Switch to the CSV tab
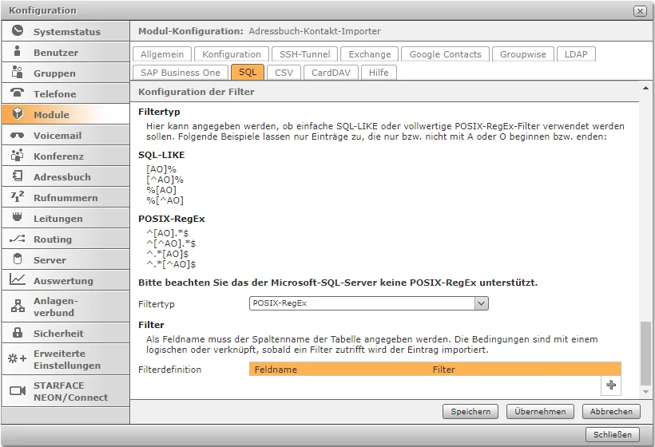This screenshot has height=447, width=655. tap(284, 72)
